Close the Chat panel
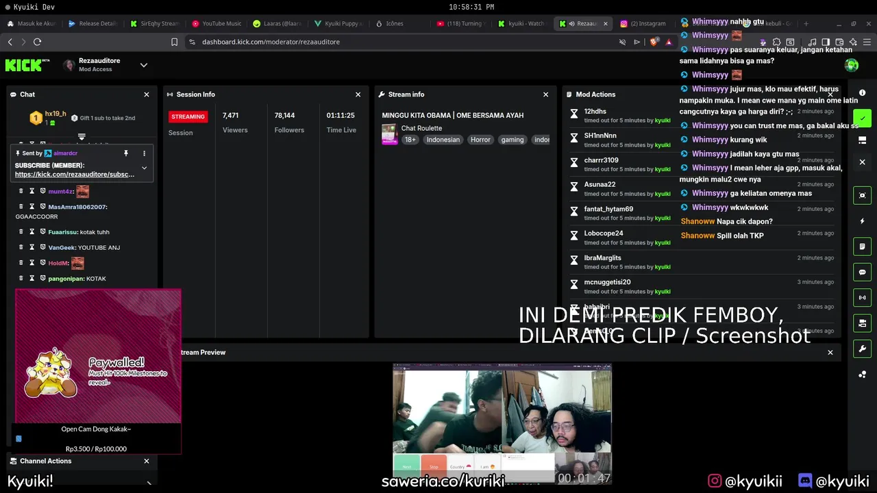The width and height of the screenshot is (877, 493). pyautogui.click(x=146, y=94)
